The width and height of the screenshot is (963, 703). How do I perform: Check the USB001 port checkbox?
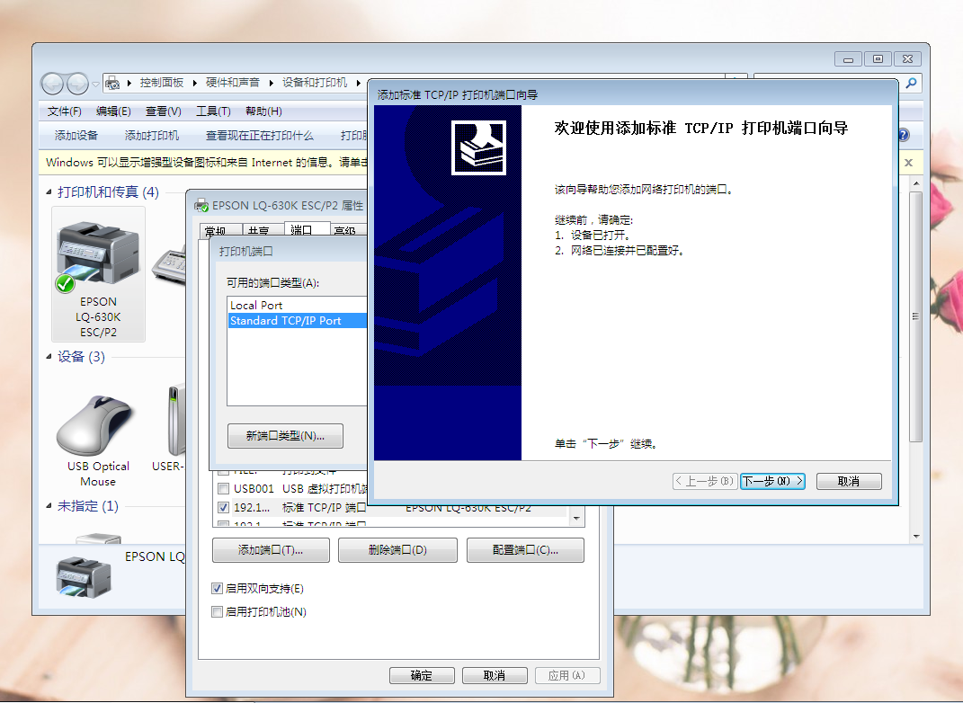point(224,489)
